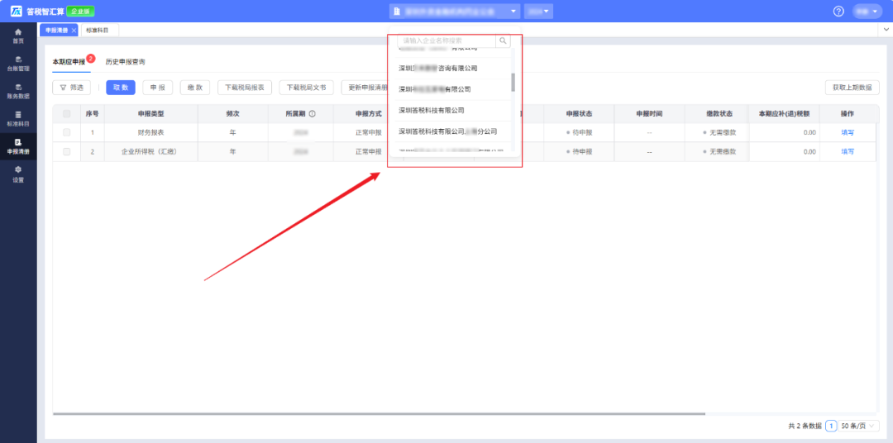Click the 筛选 filter button
The height and width of the screenshot is (443, 893).
pos(71,88)
